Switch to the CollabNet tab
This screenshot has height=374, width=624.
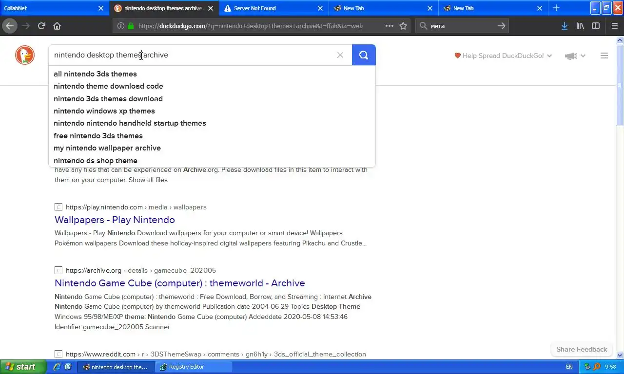tap(55, 8)
